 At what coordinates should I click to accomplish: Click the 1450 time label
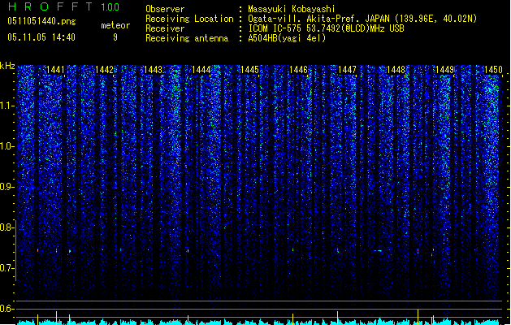click(493, 70)
